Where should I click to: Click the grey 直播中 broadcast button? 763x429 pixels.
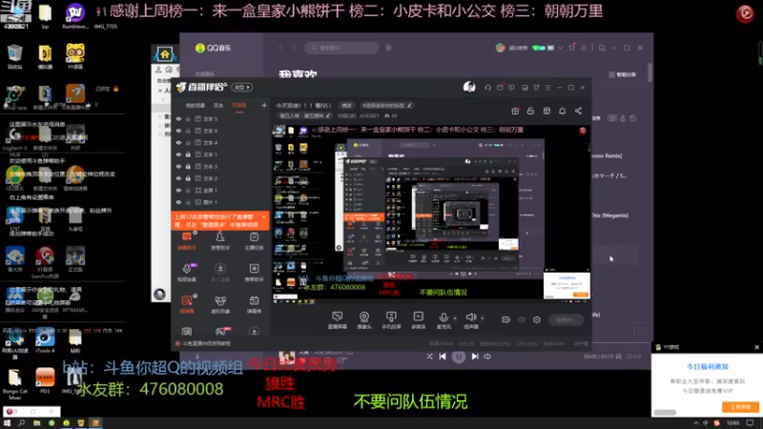[x=566, y=319]
